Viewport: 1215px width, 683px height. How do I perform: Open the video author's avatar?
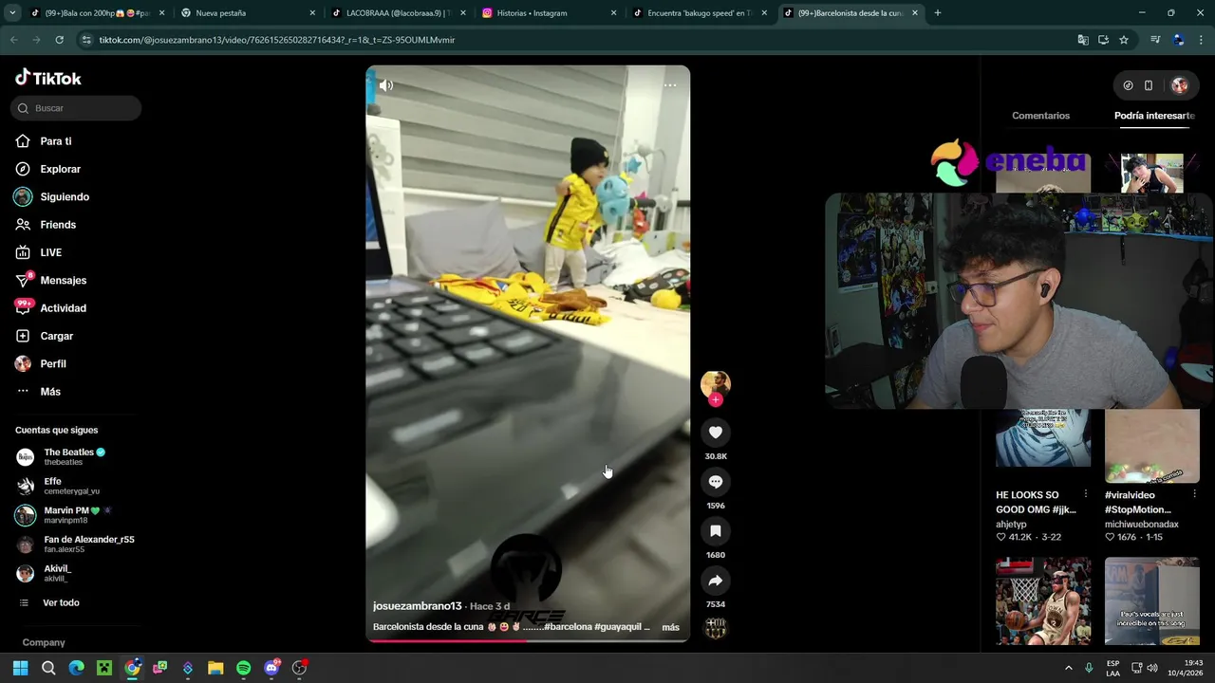point(716,384)
